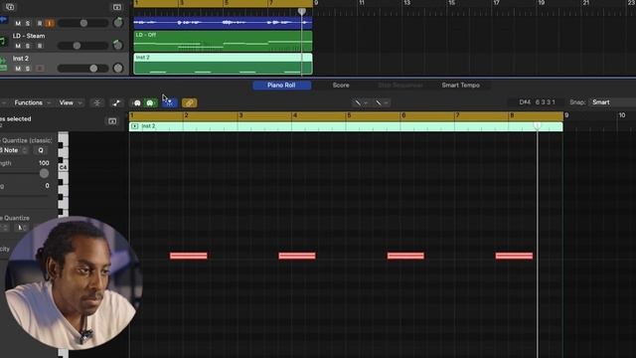
Task: Click pan knob of top audio track
Action: pos(118,22)
